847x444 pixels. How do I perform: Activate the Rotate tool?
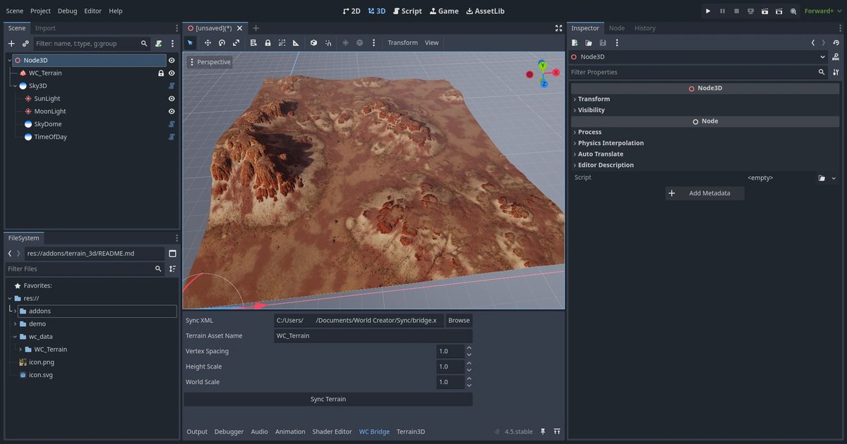point(222,43)
